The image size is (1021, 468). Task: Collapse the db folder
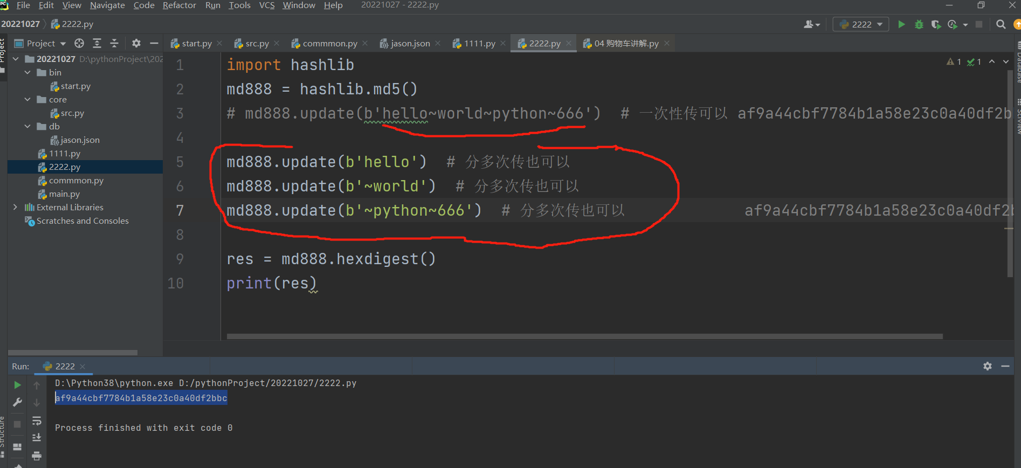[27, 126]
